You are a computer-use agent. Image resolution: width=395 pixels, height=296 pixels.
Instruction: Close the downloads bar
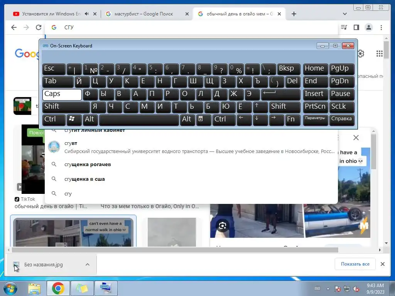382,264
